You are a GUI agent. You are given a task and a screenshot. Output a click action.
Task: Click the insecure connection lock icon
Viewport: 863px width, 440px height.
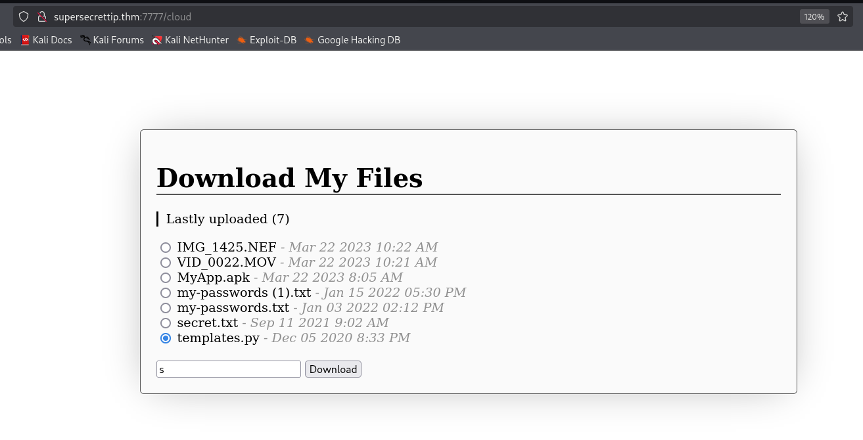[42, 16]
